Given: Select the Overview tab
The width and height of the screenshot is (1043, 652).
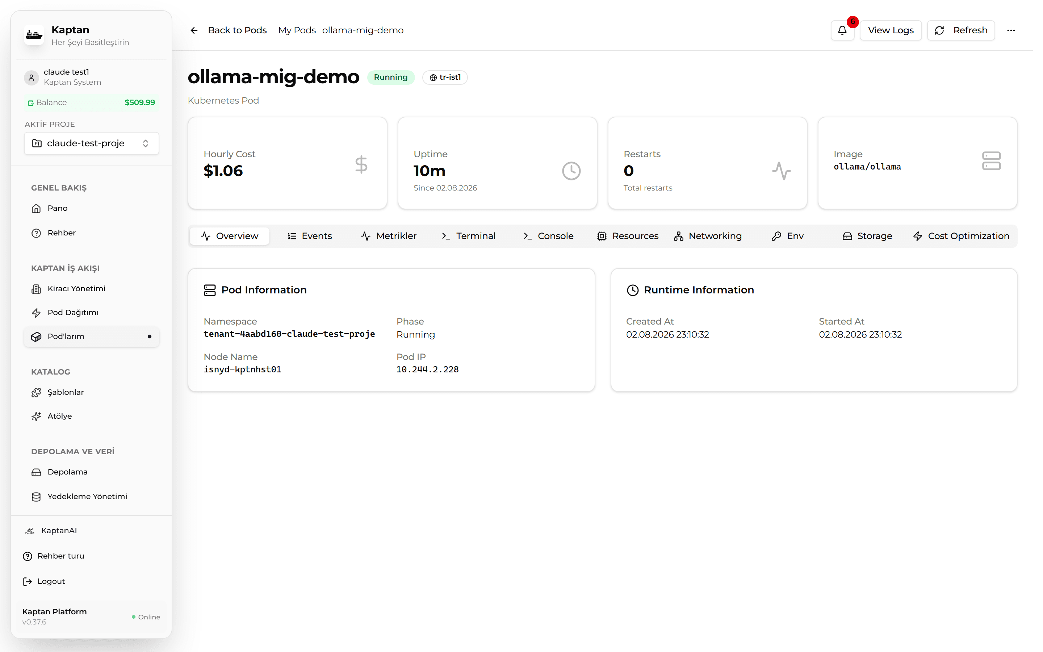Looking at the screenshot, I should tap(229, 236).
